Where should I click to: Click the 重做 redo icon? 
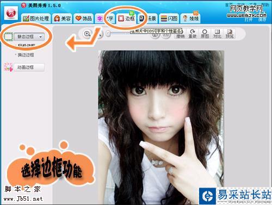click(x=193, y=34)
